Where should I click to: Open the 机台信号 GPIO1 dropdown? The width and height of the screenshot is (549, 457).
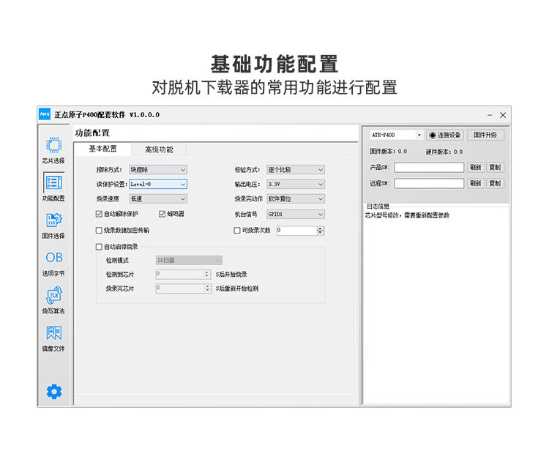pos(296,215)
